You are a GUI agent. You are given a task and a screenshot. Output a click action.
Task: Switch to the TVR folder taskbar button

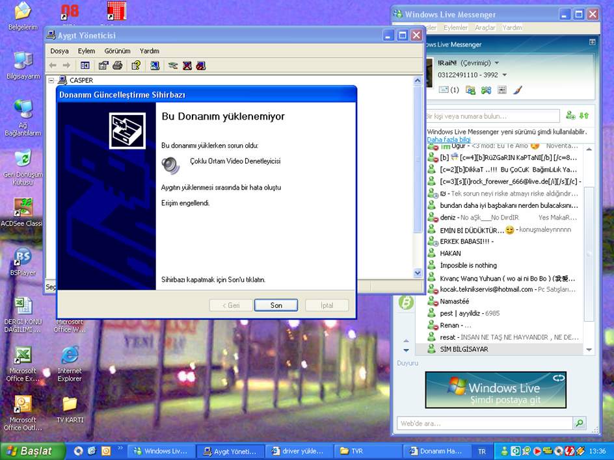click(x=368, y=452)
